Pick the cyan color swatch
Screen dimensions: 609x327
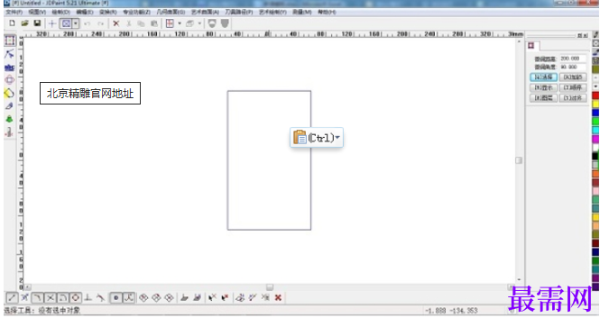point(595,131)
